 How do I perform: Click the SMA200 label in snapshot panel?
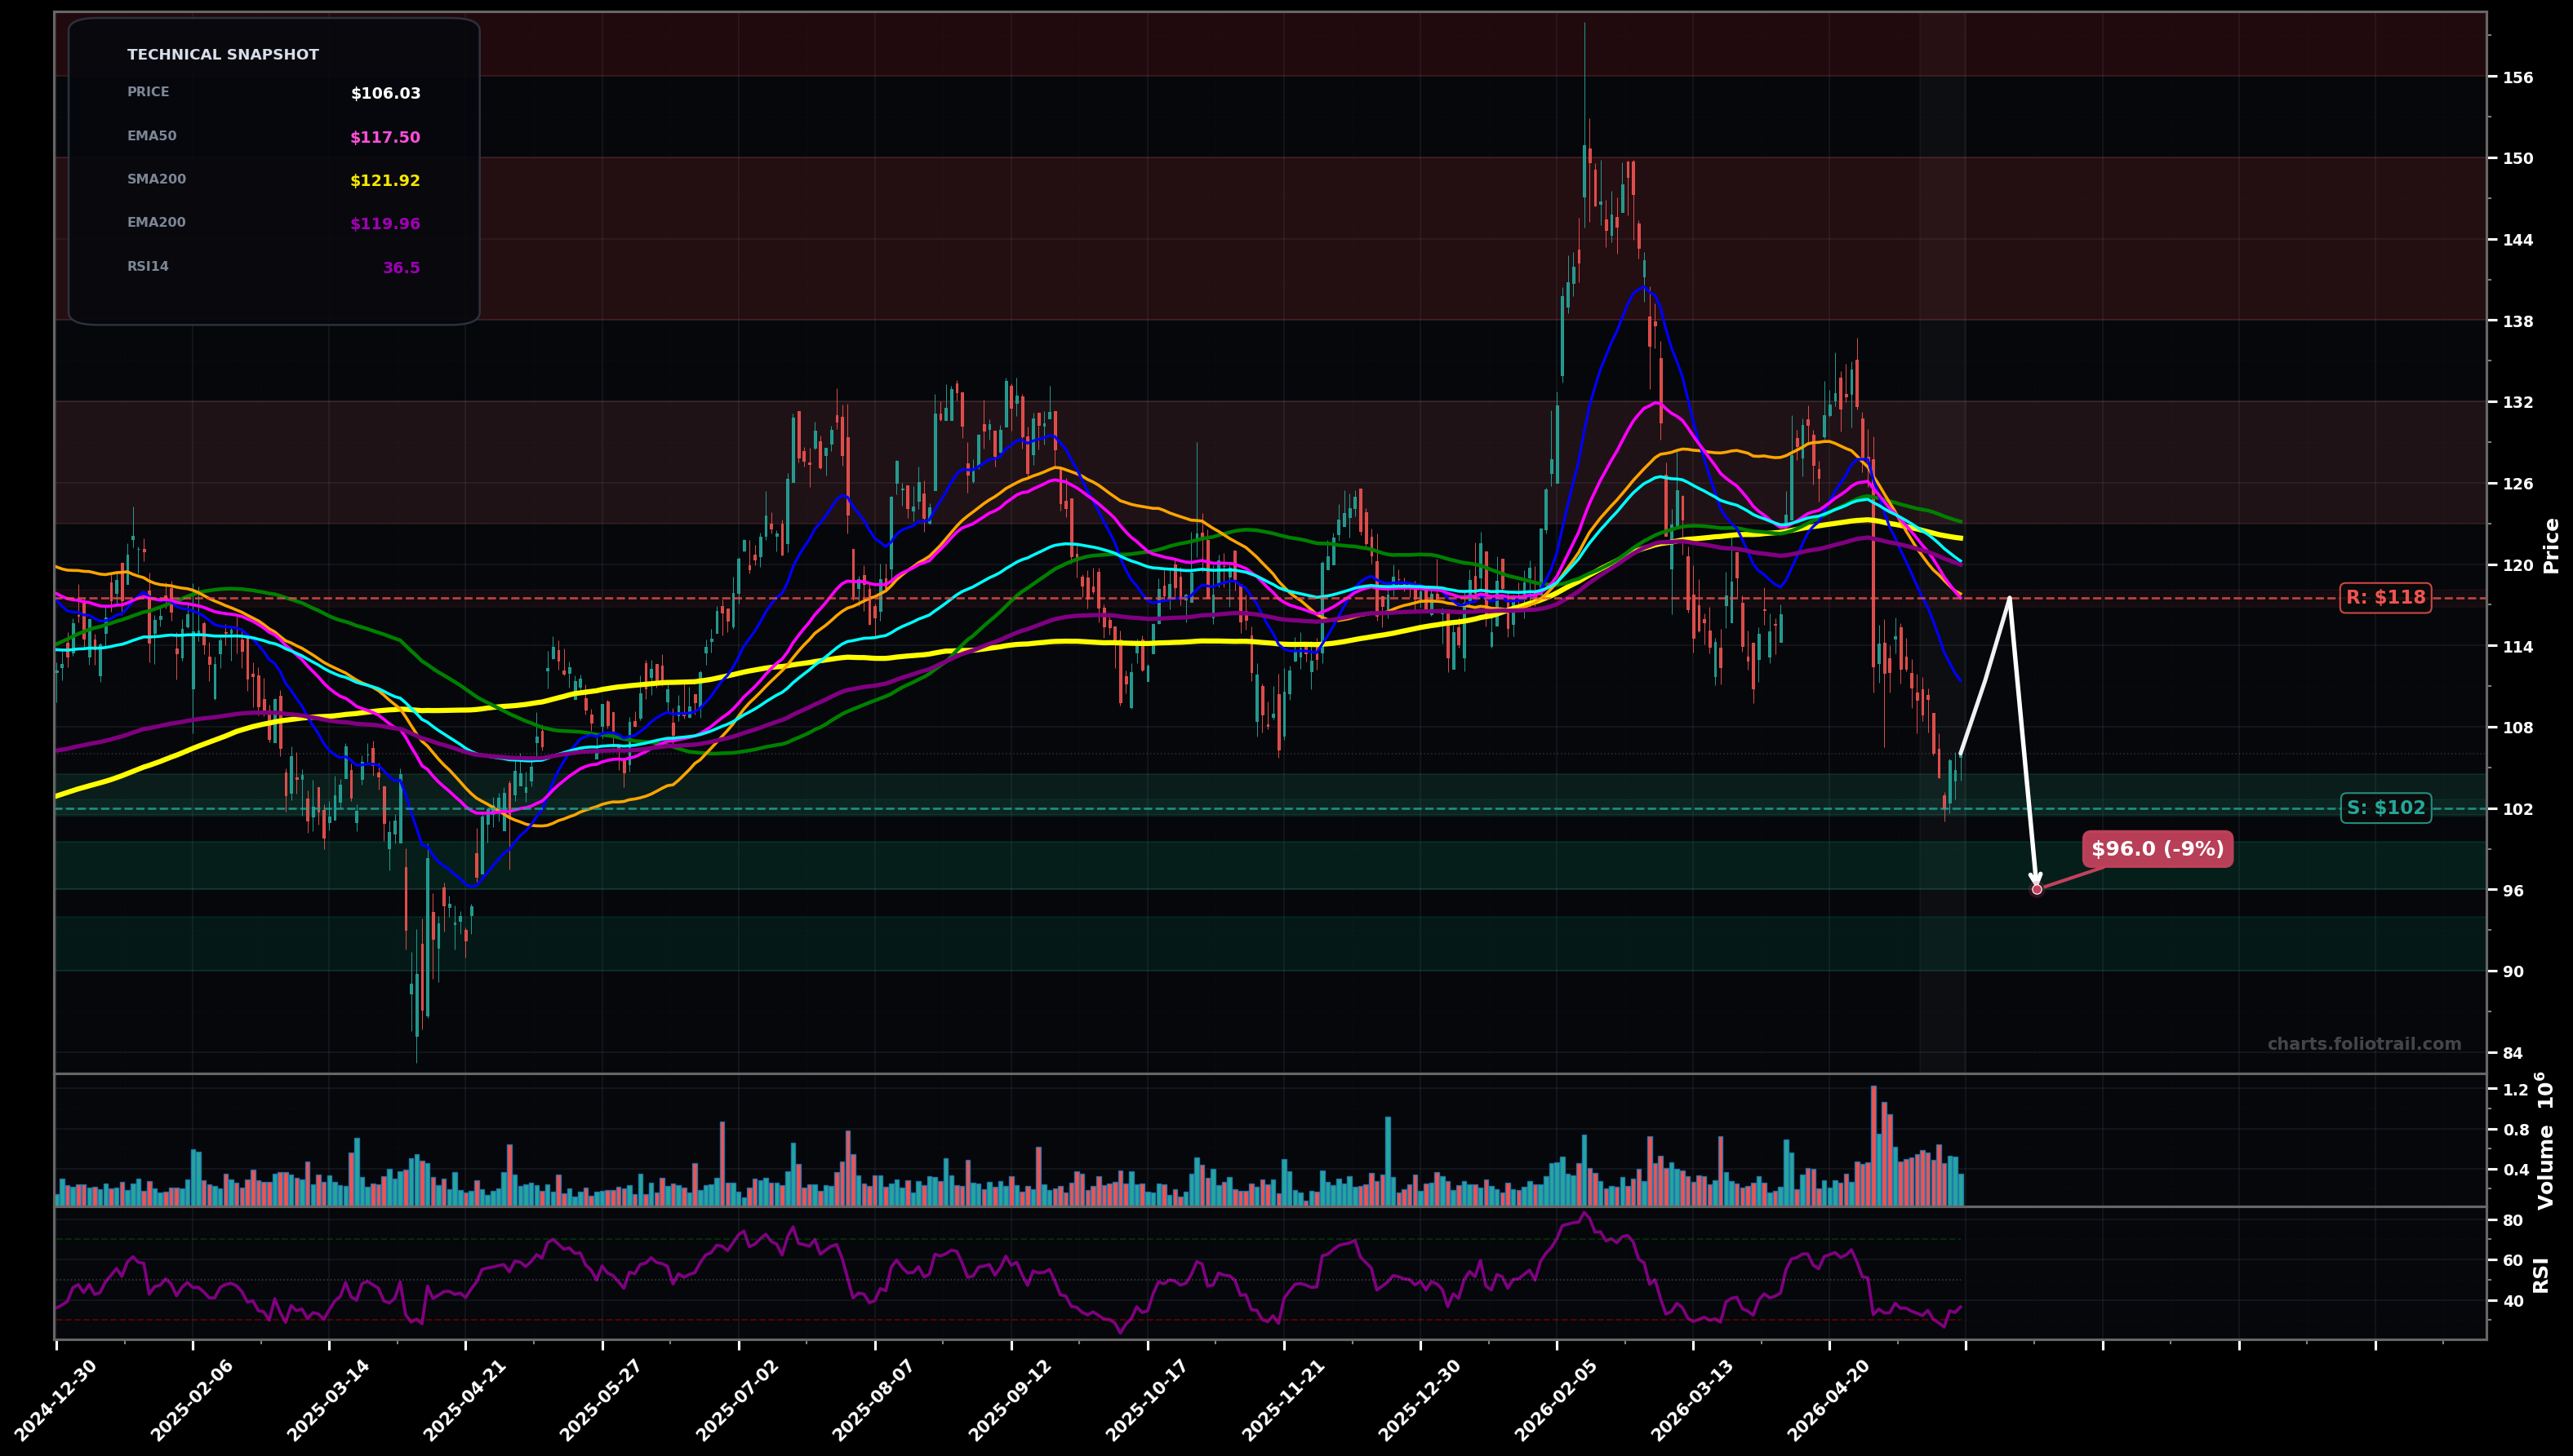156,180
